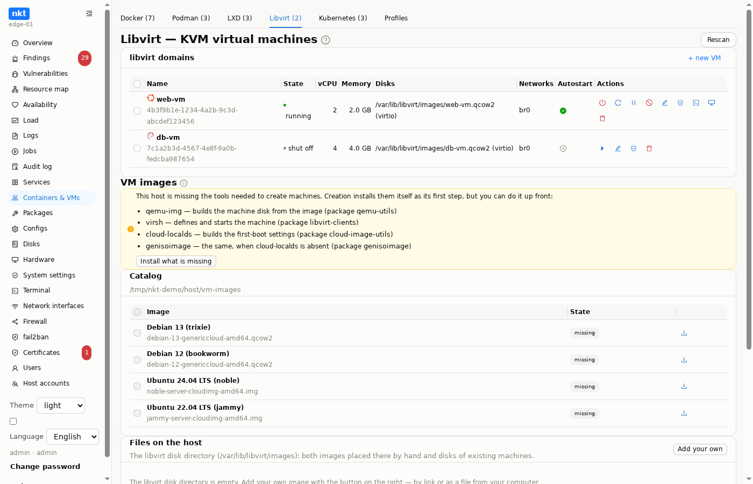753x484 pixels.
Task: Show info about VM images
Action: click(184, 183)
